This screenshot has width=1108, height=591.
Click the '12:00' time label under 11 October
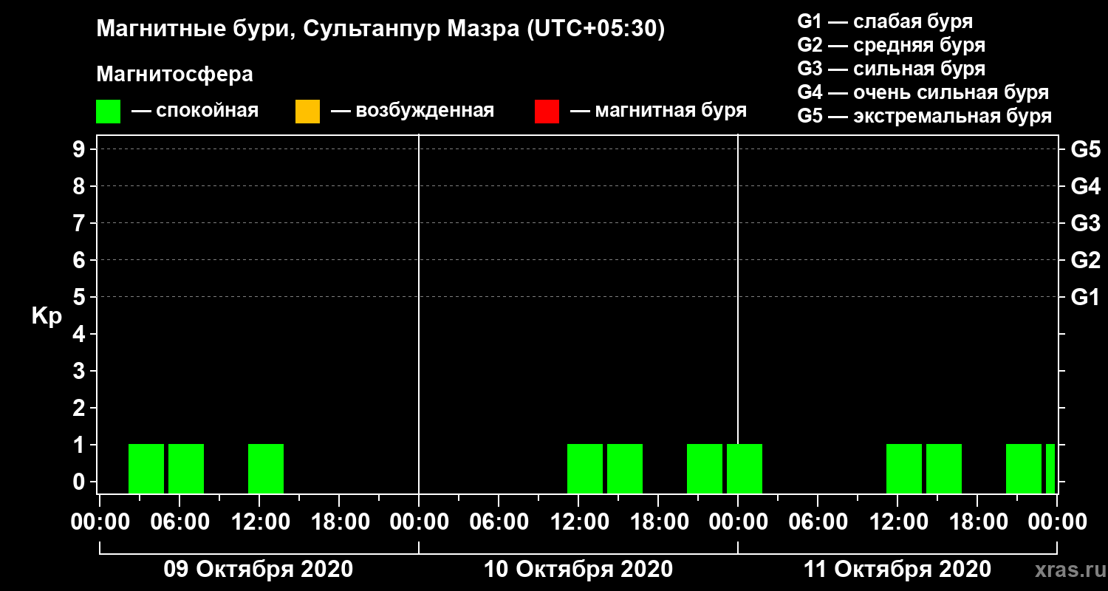(897, 522)
